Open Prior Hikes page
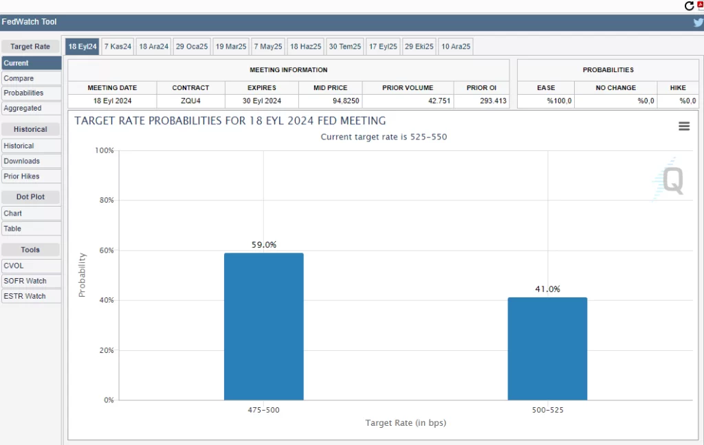Screen dimensions: 704x445 tap(31, 176)
